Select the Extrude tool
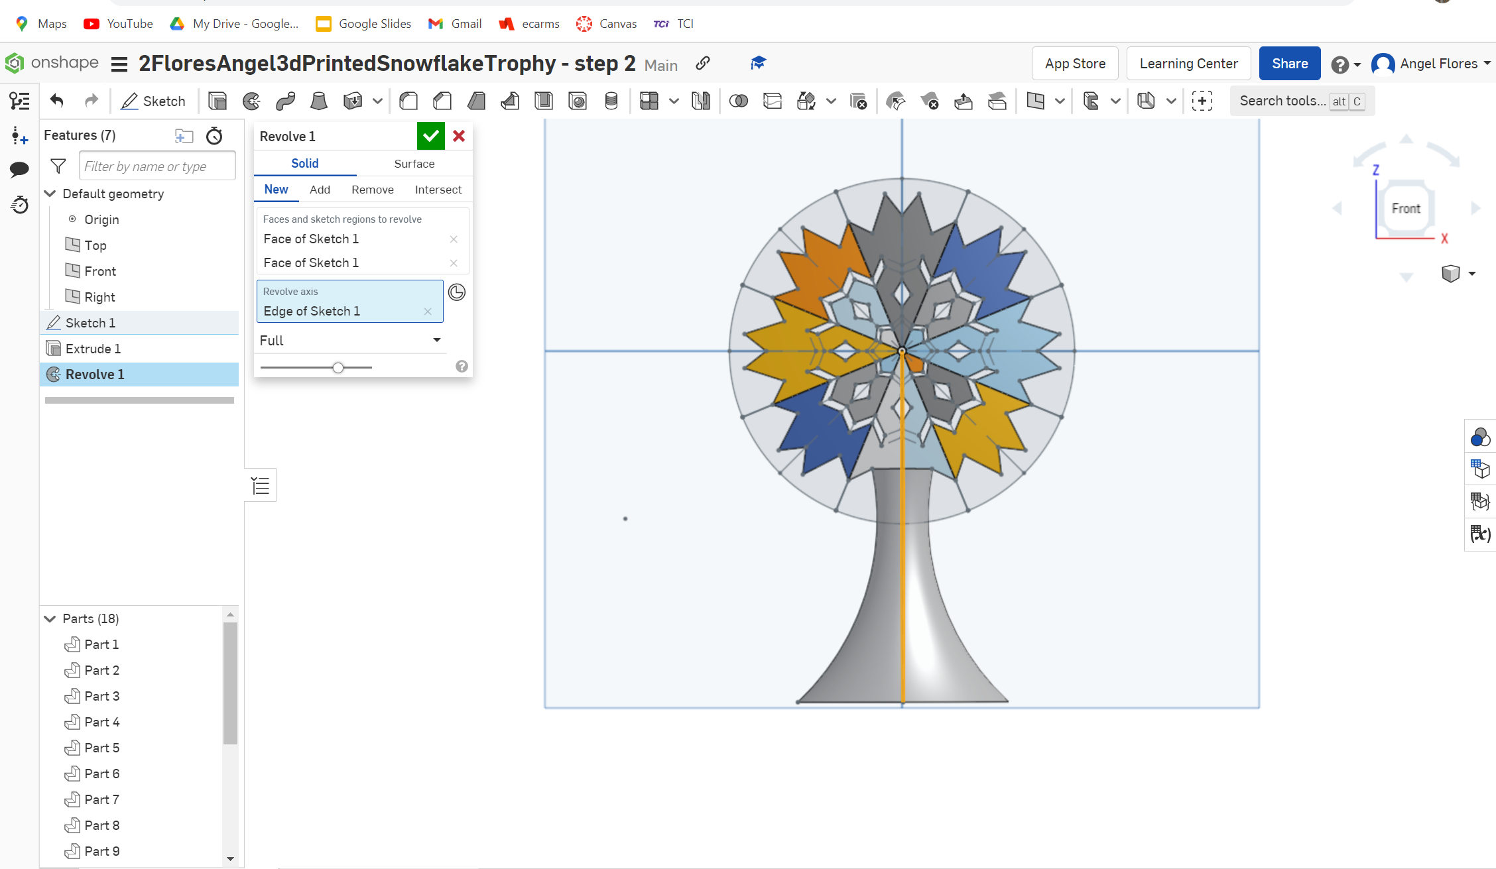 pos(218,101)
